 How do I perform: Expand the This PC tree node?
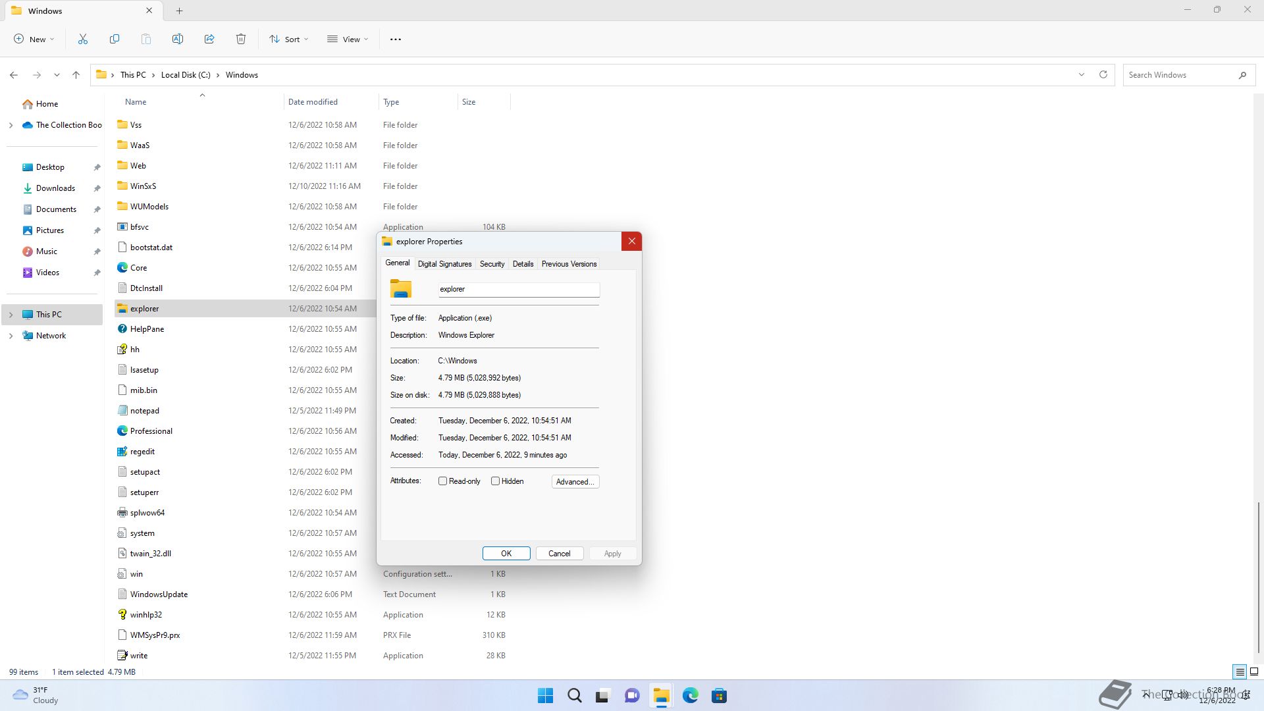point(11,315)
